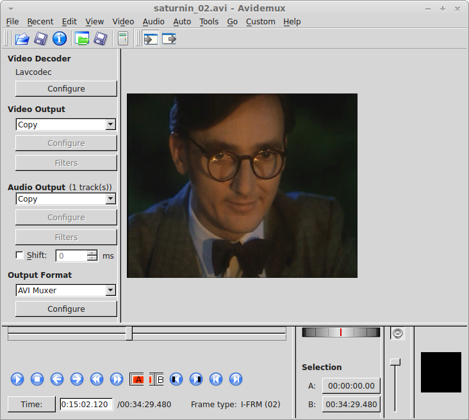Open the Video menu

pos(123,22)
